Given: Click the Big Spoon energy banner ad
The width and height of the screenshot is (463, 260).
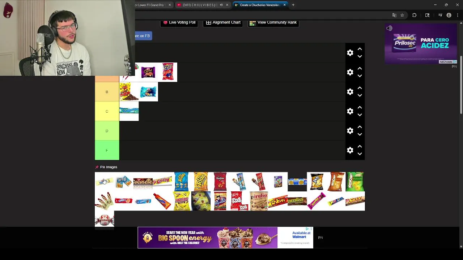Looking at the screenshot, I should pos(225,238).
